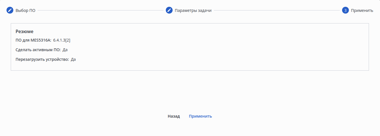Click the Сделать активным ПО label

coord(38,50)
